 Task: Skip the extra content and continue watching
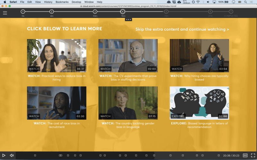[x=182, y=29]
